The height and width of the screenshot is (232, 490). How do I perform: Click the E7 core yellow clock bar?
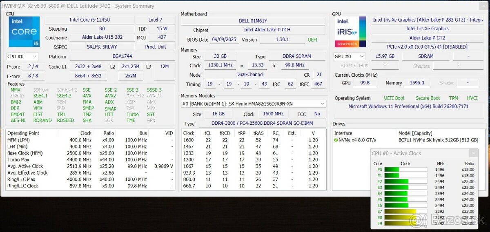point(405,212)
